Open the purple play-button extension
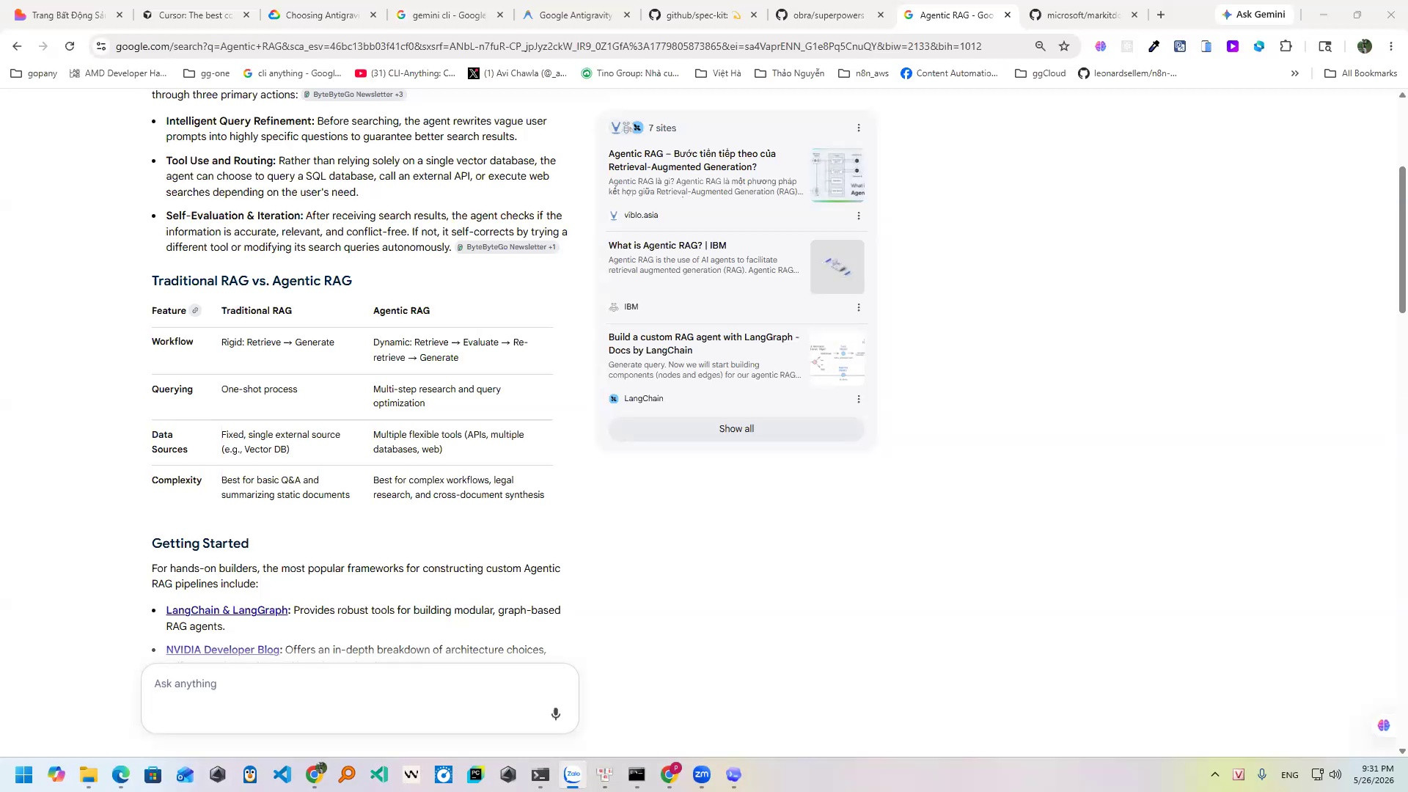1408x792 pixels. (1233, 46)
